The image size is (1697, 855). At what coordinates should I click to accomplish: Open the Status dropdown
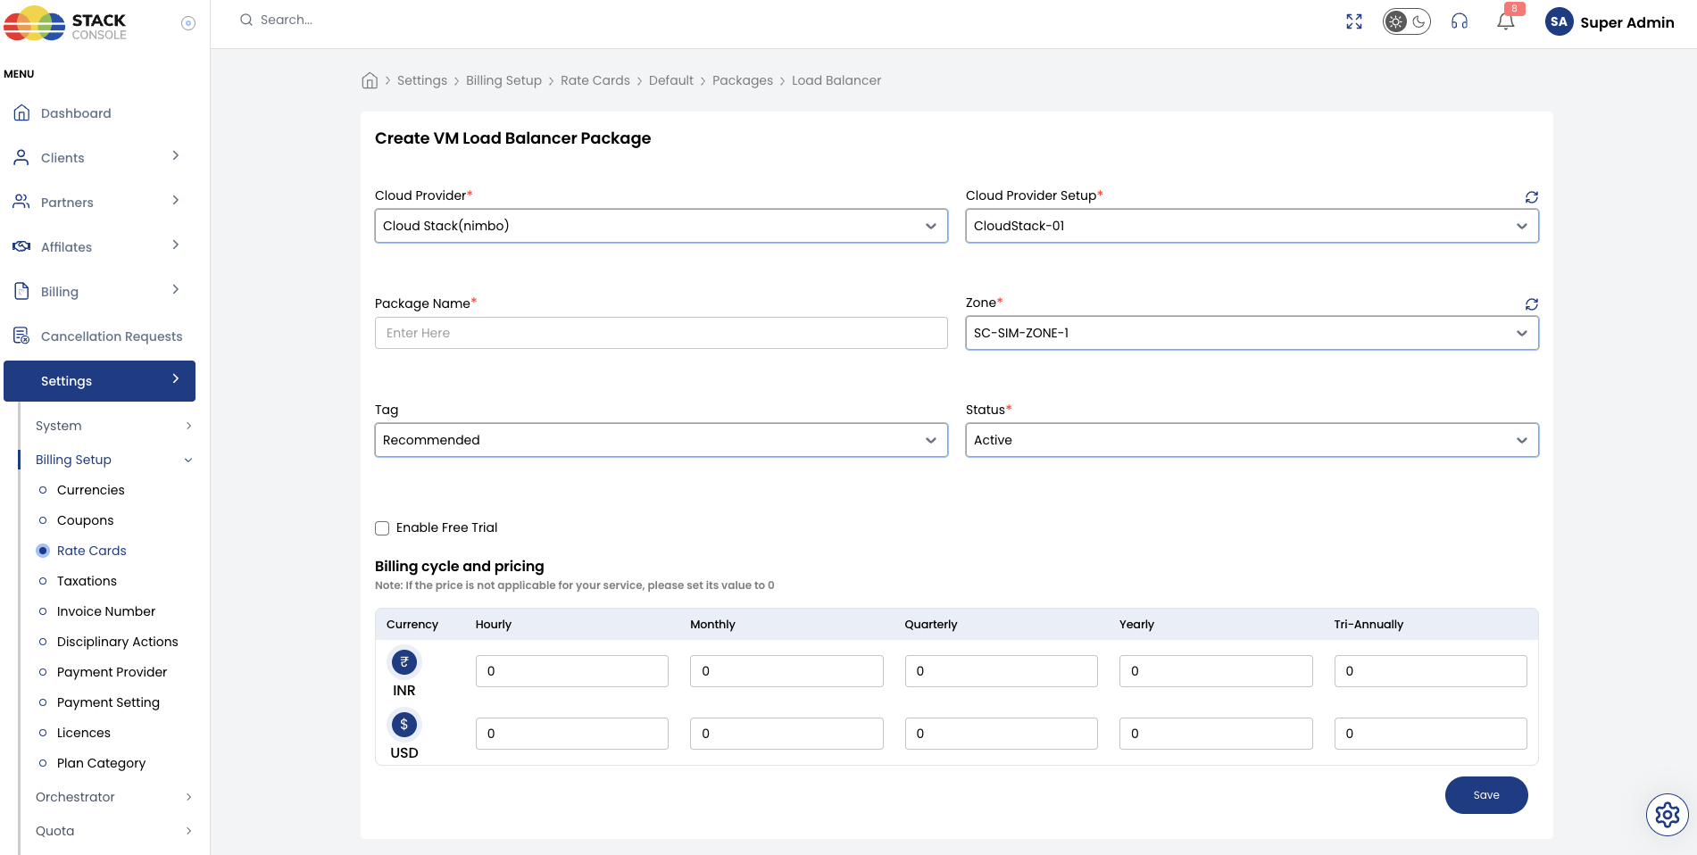pos(1252,440)
